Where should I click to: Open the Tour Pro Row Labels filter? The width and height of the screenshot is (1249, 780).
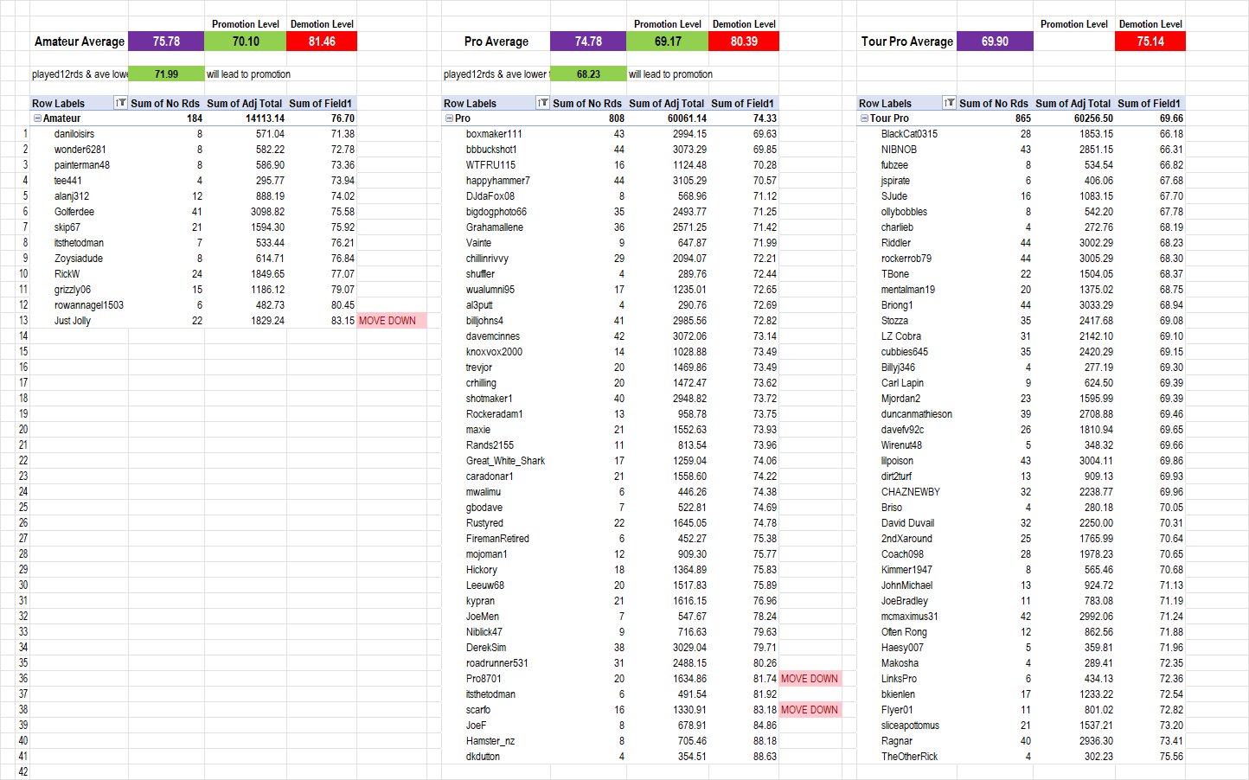949,103
